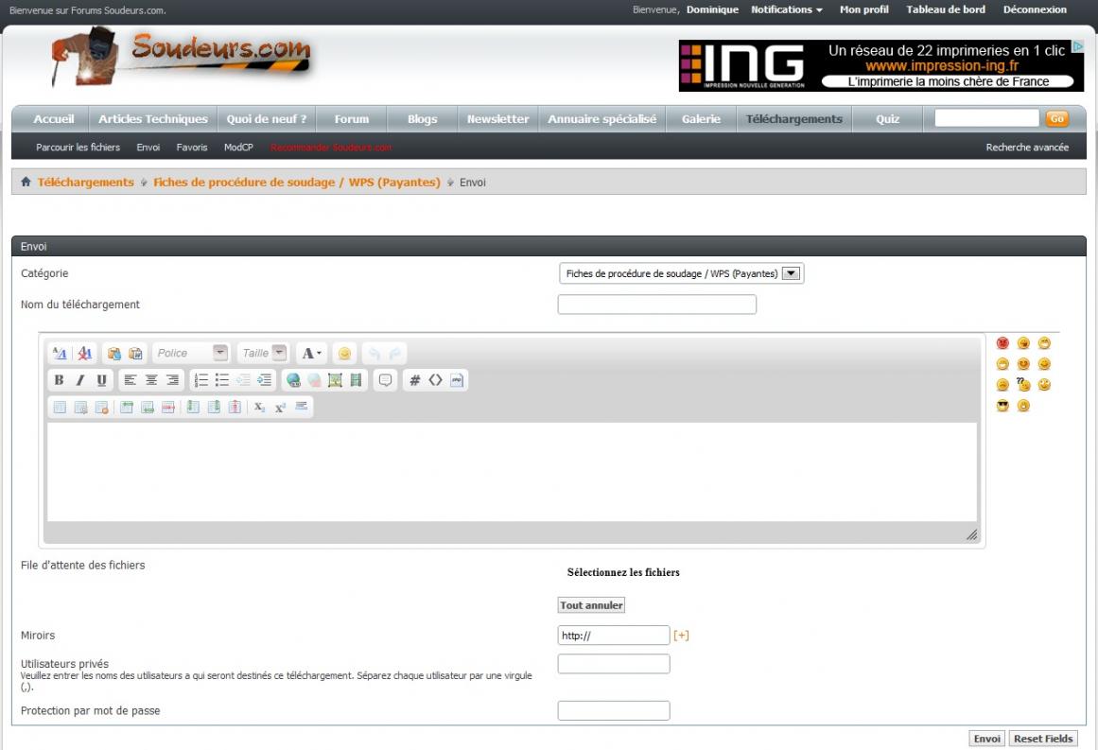Viewport: 1098px width, 750px height.
Task: Center-align text in the editor
Action: (x=151, y=380)
